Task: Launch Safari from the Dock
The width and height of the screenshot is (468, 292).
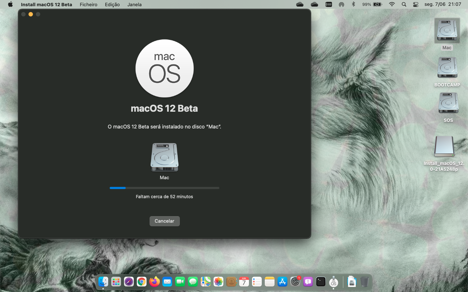Action: 129,281
